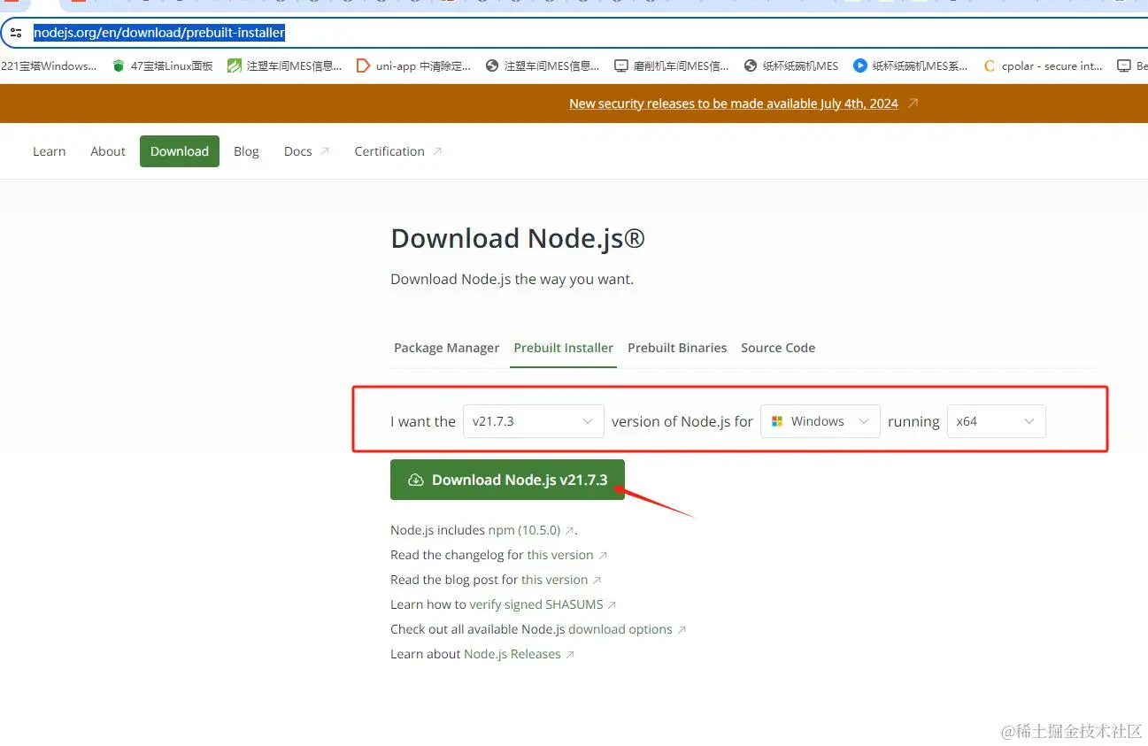This screenshot has height=746, width=1148.
Task: Open the npm (10.5.0) link
Action: click(x=531, y=530)
